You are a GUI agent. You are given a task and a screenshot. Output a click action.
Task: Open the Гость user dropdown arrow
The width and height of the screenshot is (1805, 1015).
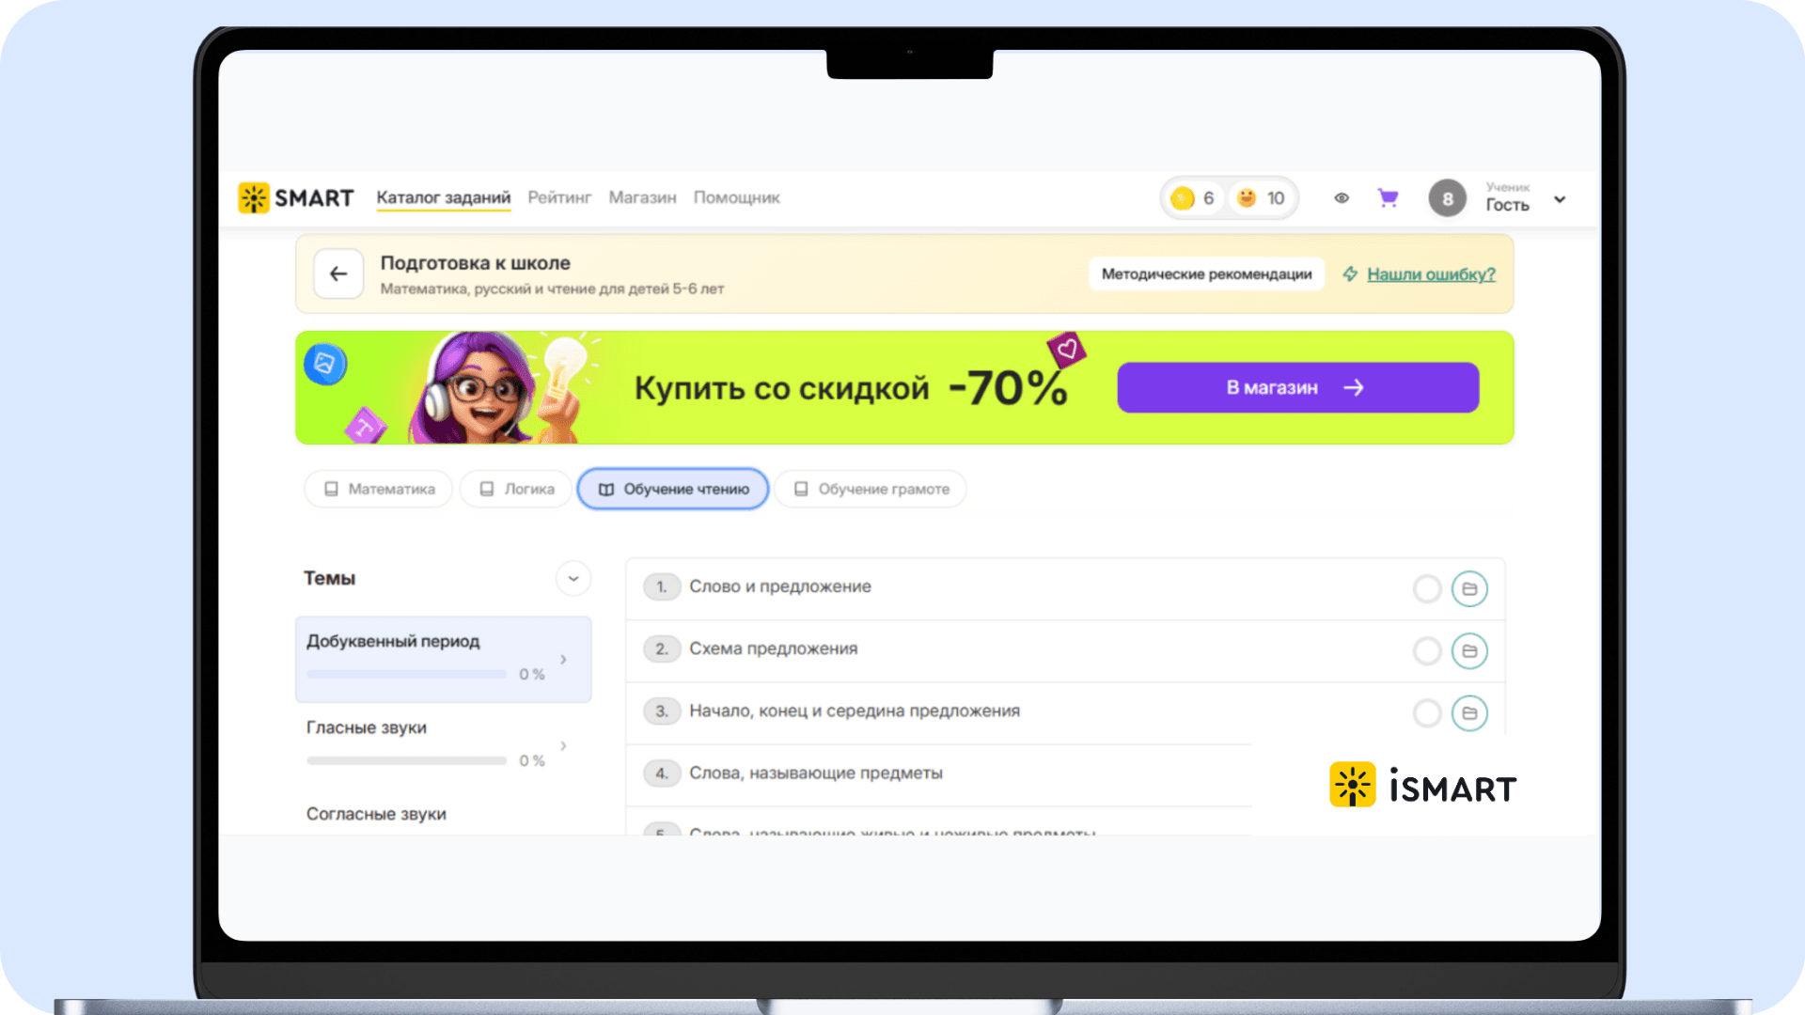tap(1560, 199)
